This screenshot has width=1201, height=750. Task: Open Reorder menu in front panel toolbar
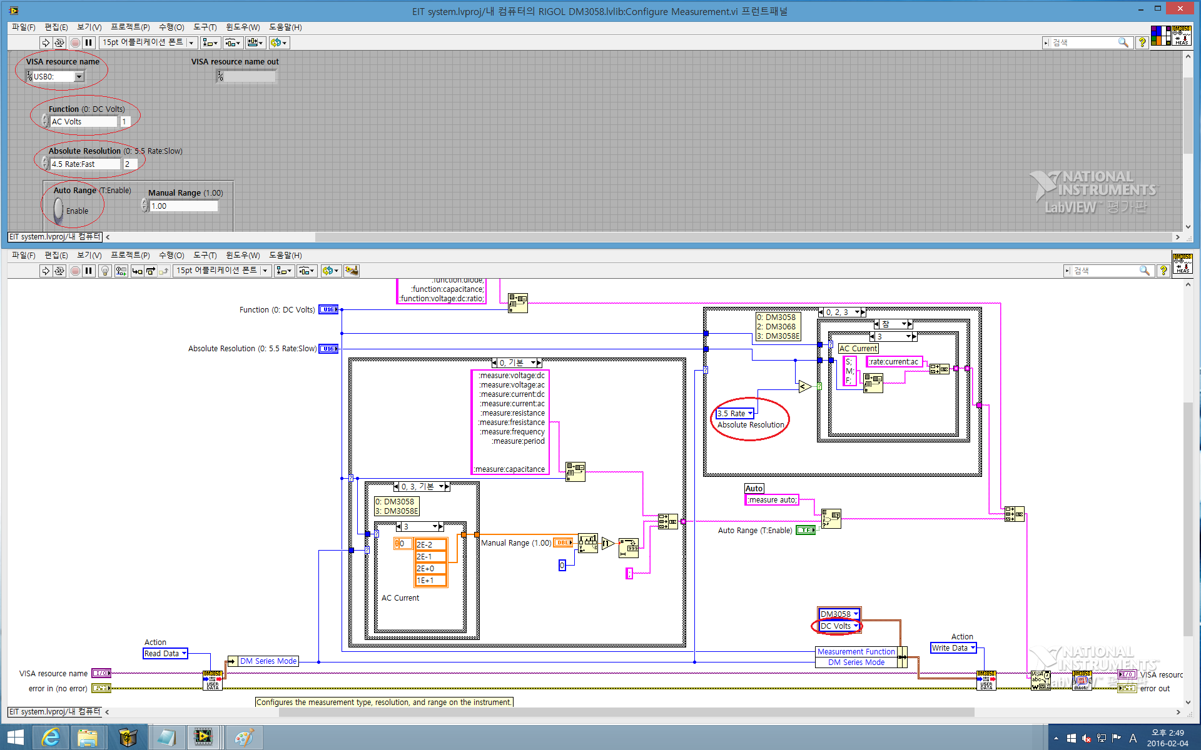[x=279, y=42]
